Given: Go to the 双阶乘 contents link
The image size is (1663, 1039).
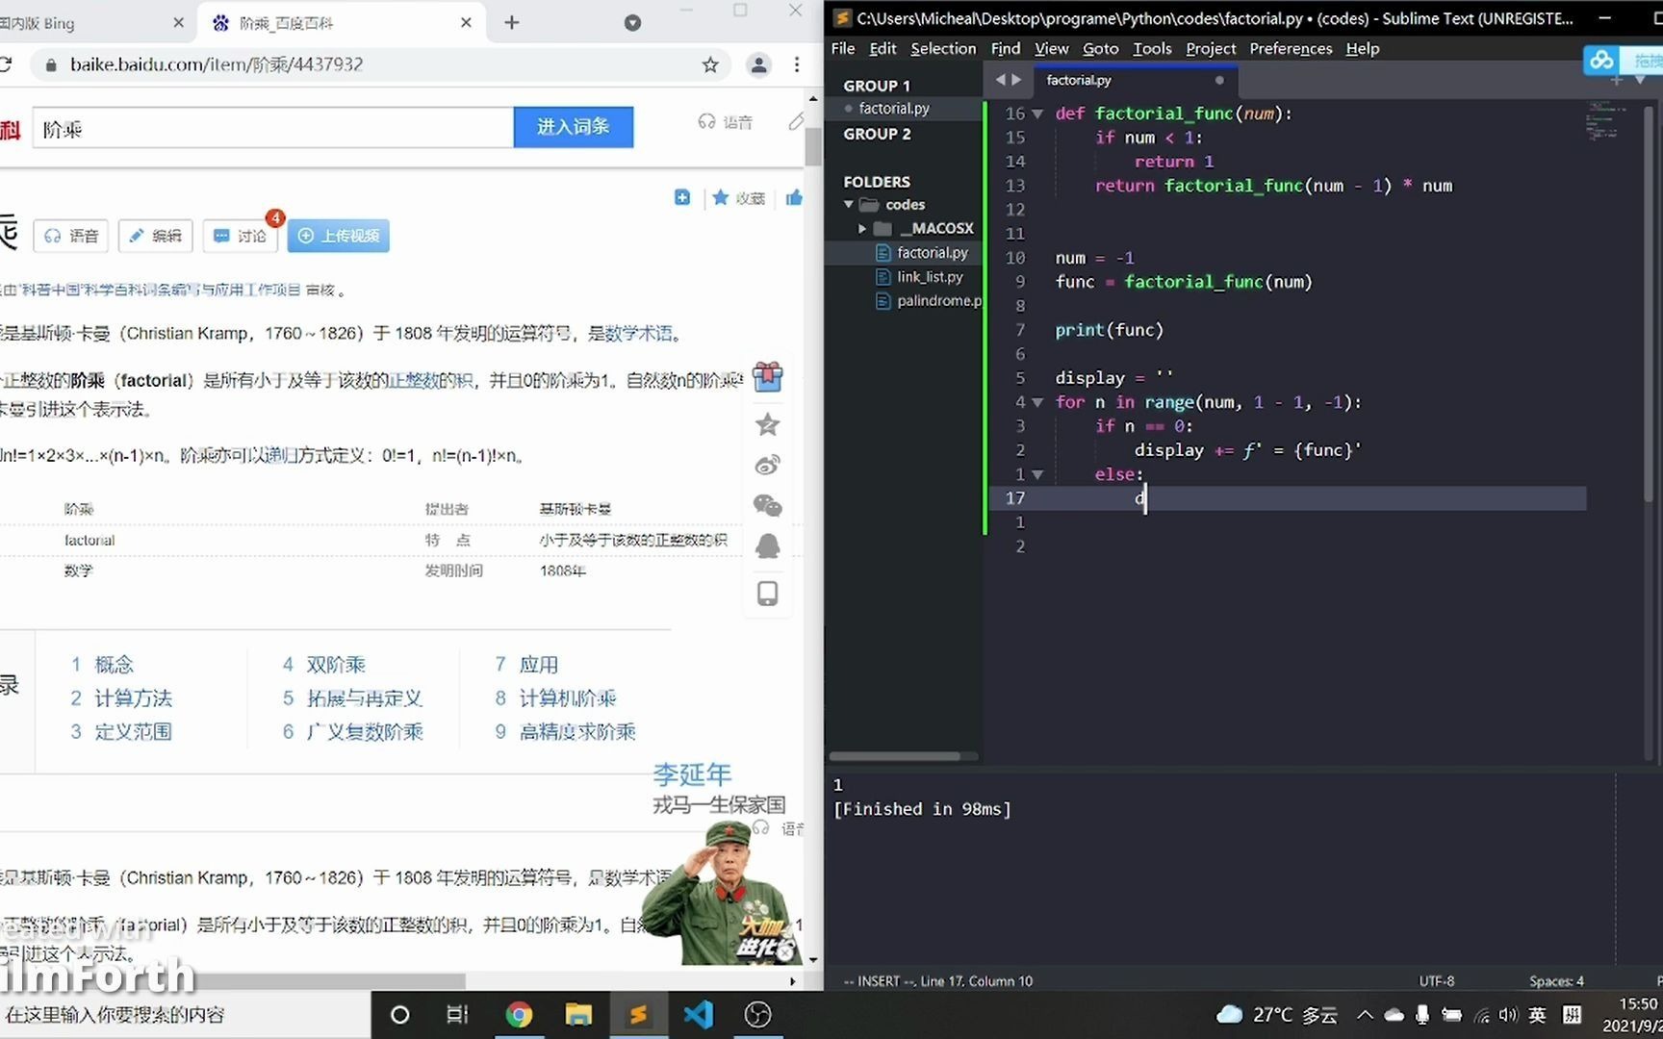Looking at the screenshot, I should click(336, 665).
